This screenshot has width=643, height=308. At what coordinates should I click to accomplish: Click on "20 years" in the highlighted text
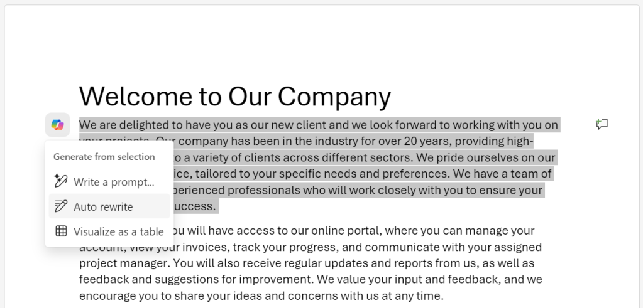(427, 141)
